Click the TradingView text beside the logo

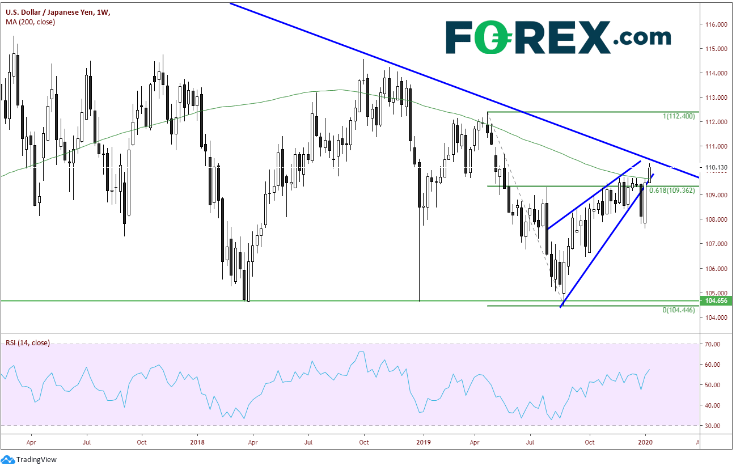[x=36, y=460]
